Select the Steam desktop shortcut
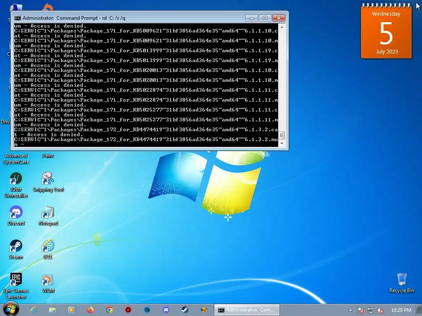 tap(16, 249)
